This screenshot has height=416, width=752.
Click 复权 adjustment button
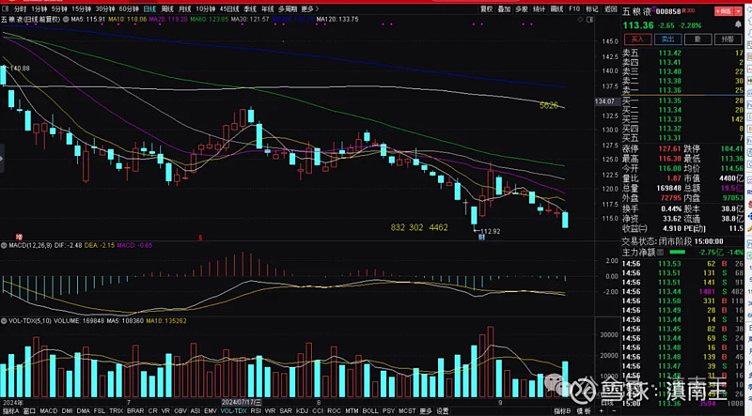click(486, 9)
